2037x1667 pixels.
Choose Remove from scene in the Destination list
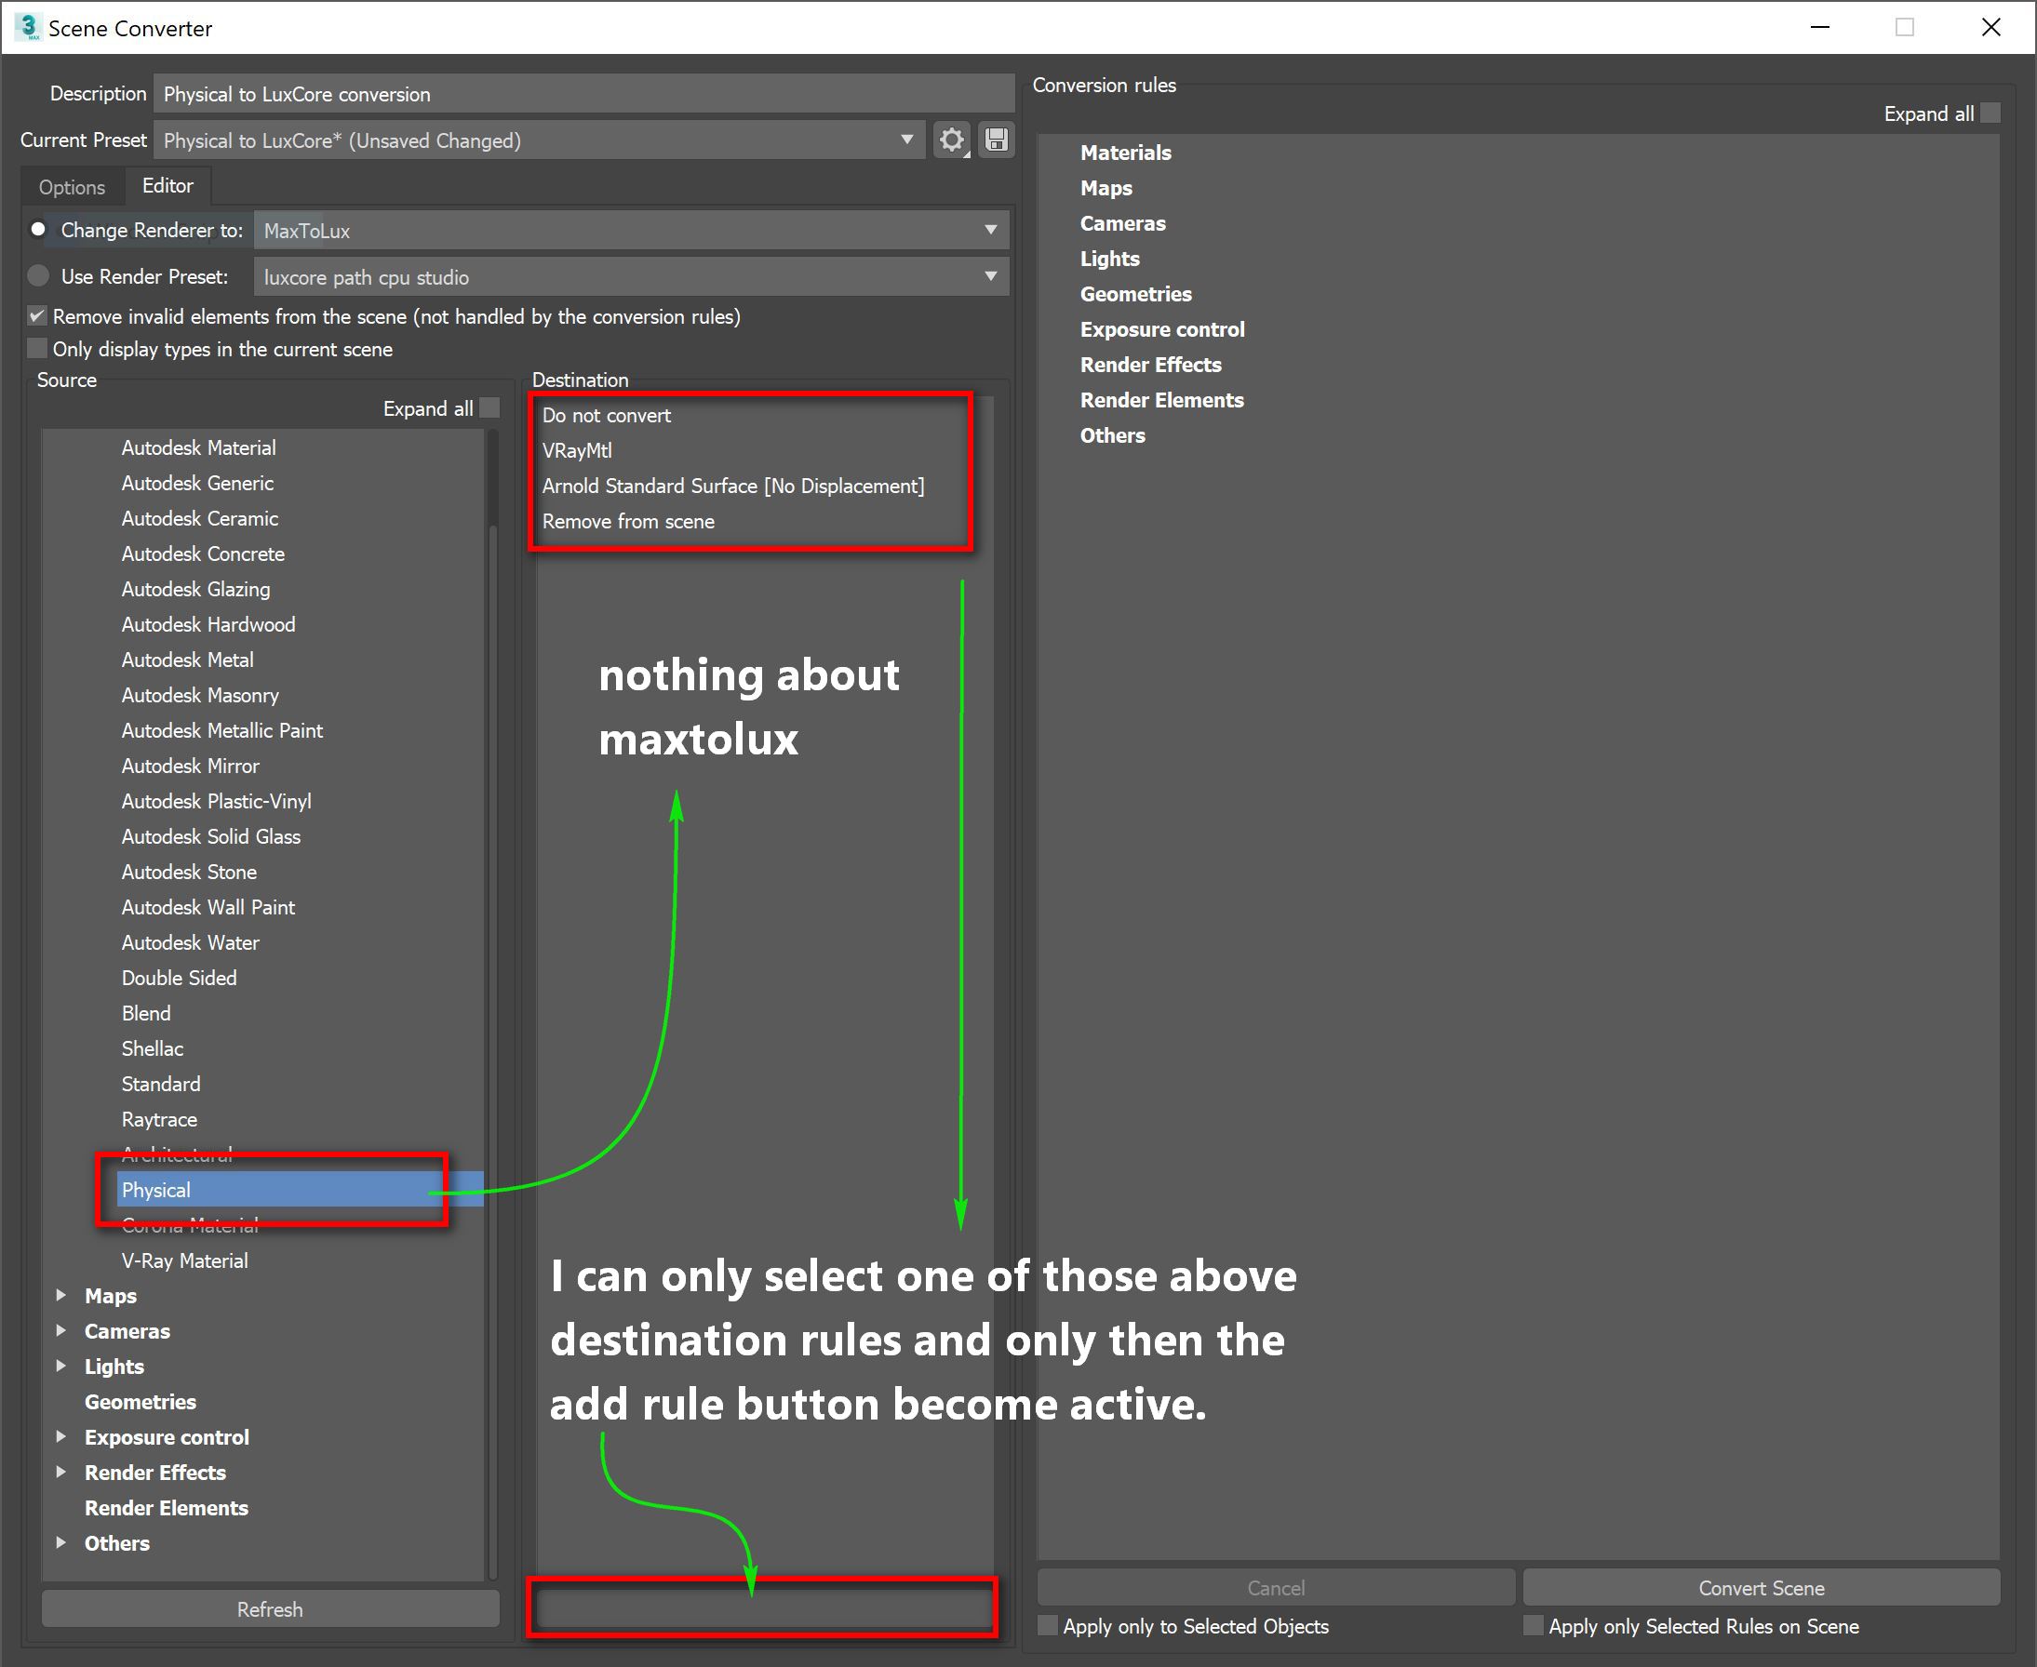tap(628, 522)
